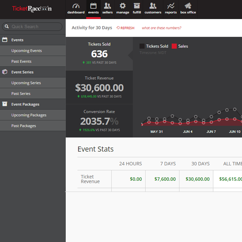
Task: Open the dashboard gauge icon
Action: pos(76,6)
